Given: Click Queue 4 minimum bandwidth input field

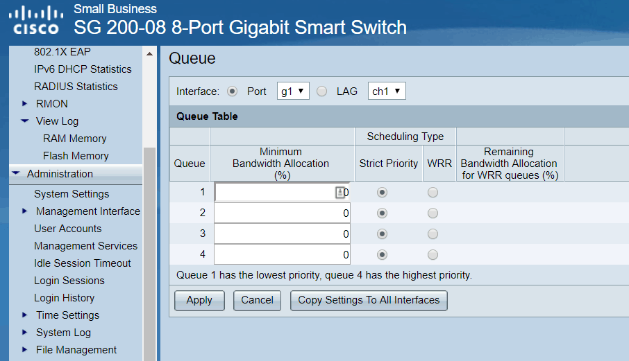Looking at the screenshot, I should click(x=282, y=255).
